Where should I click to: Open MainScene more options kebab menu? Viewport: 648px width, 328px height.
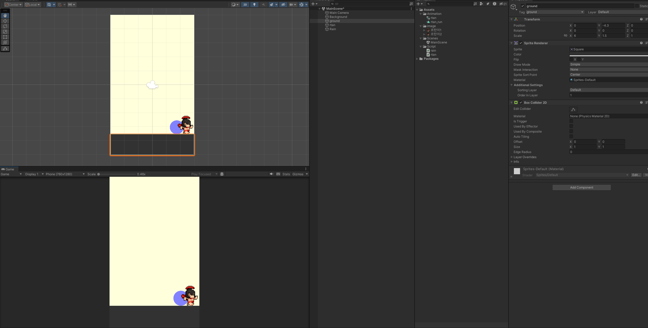411,9
